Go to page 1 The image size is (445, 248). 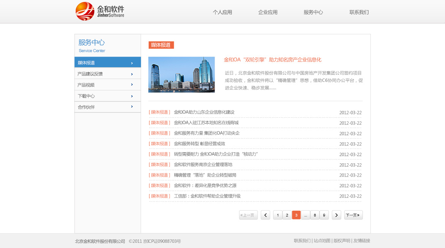coord(278,215)
